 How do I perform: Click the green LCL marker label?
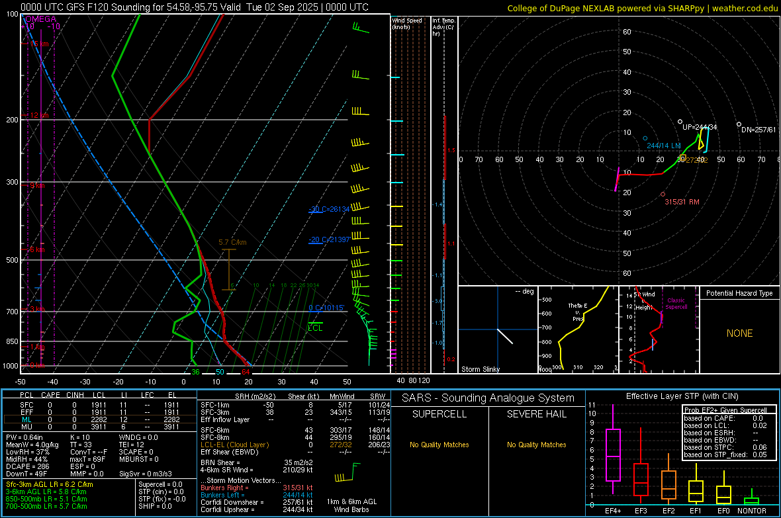[315, 327]
